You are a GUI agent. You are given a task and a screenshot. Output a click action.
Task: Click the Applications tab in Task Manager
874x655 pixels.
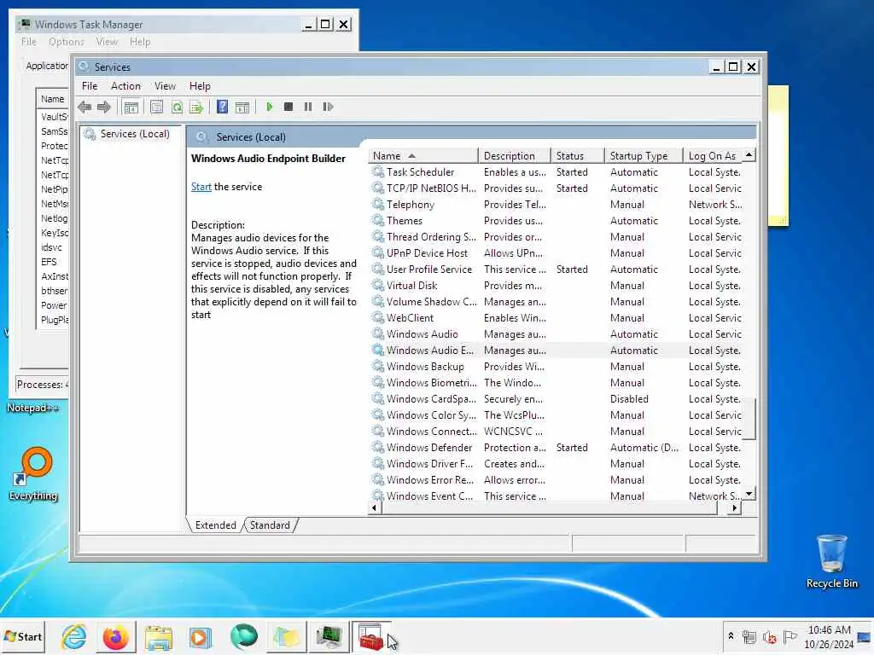47,66
